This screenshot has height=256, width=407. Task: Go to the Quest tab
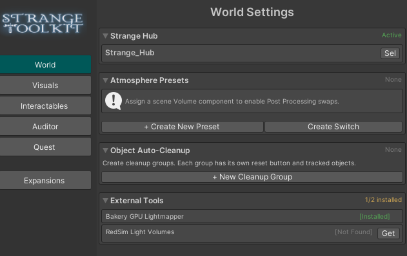coord(45,147)
